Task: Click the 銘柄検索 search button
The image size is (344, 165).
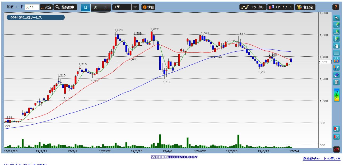Action: coord(66,7)
